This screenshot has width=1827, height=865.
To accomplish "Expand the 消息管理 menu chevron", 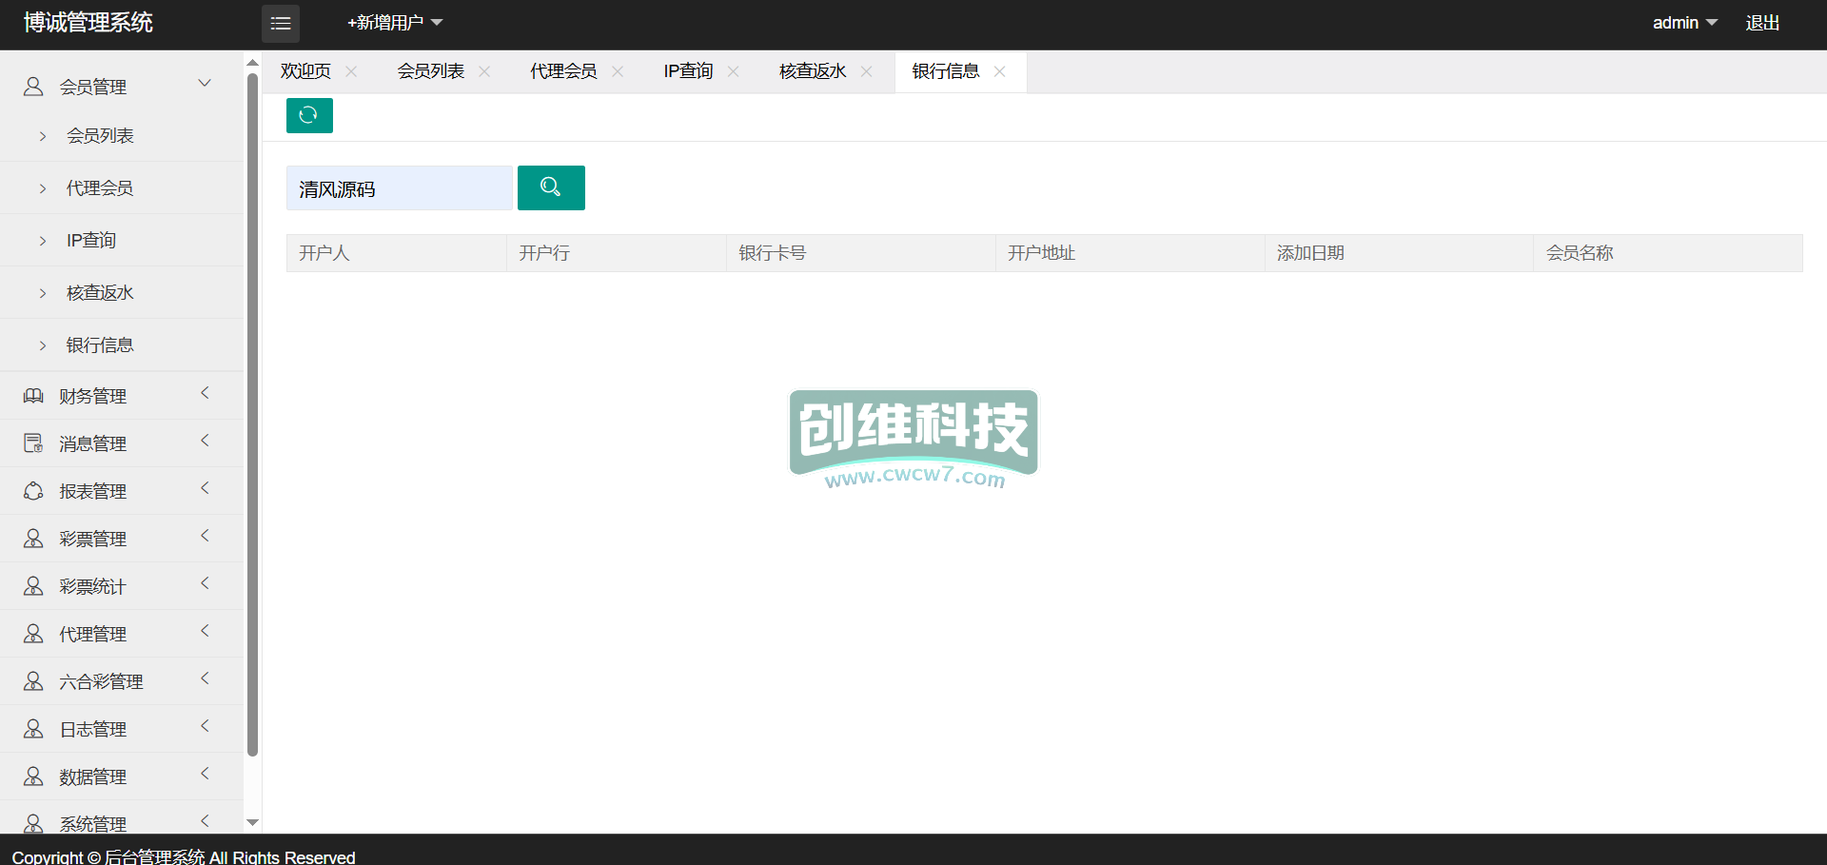I will tap(205, 441).
